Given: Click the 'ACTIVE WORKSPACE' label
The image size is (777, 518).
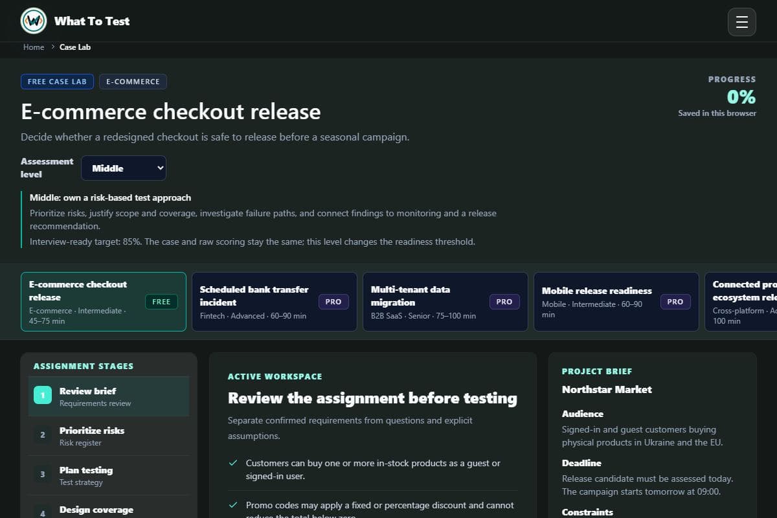Looking at the screenshot, I should [275, 376].
